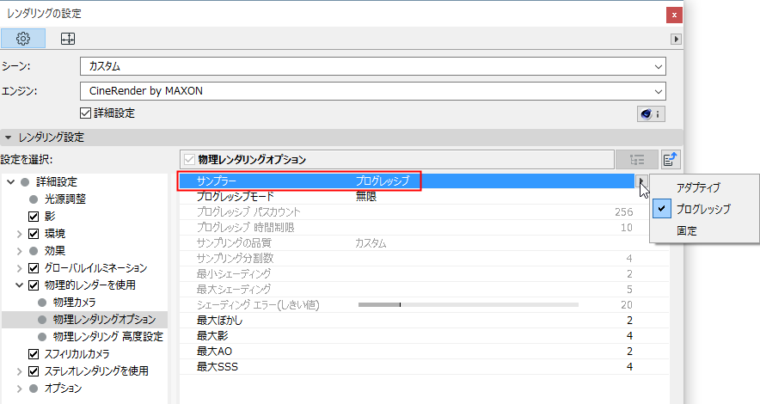Select 物理レンダリング 高度設定 in the tree
Image resolution: width=760 pixels, height=404 pixels.
tap(108, 337)
